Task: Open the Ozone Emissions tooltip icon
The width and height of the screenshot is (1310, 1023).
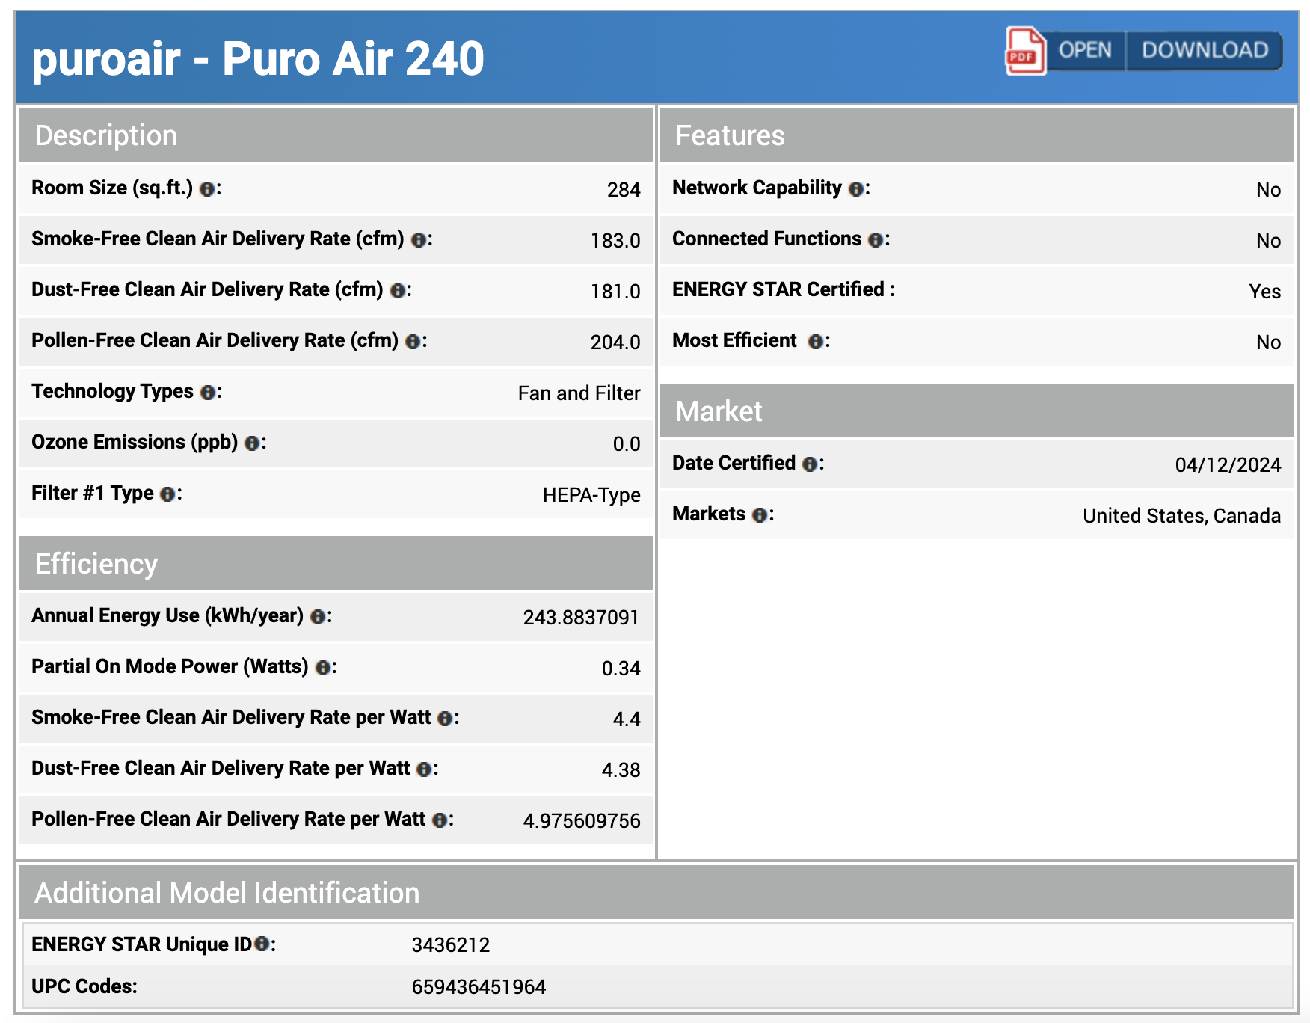Action: [x=252, y=443]
